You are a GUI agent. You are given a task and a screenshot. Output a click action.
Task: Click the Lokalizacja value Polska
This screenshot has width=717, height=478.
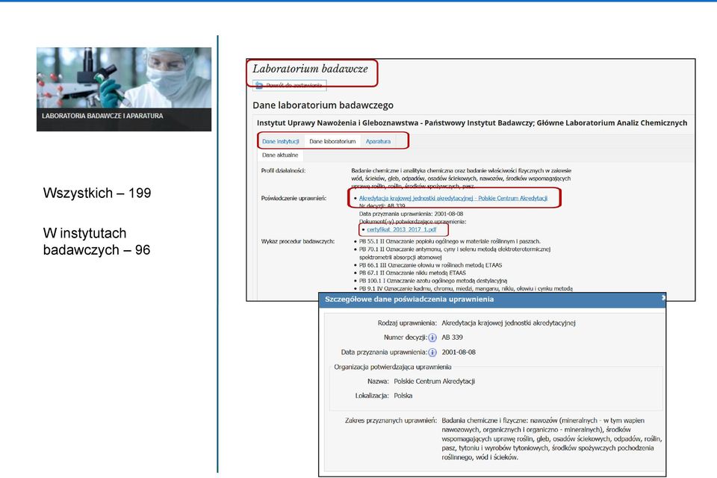click(x=403, y=396)
